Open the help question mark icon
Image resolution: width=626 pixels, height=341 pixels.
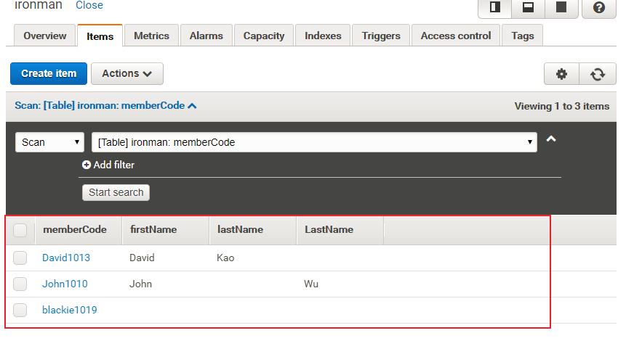point(598,7)
